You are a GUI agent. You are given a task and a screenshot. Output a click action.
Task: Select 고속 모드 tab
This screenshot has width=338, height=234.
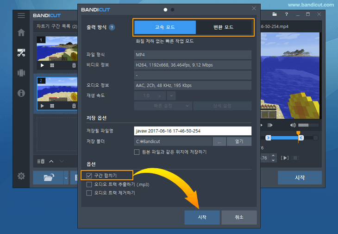pyautogui.click(x=165, y=27)
